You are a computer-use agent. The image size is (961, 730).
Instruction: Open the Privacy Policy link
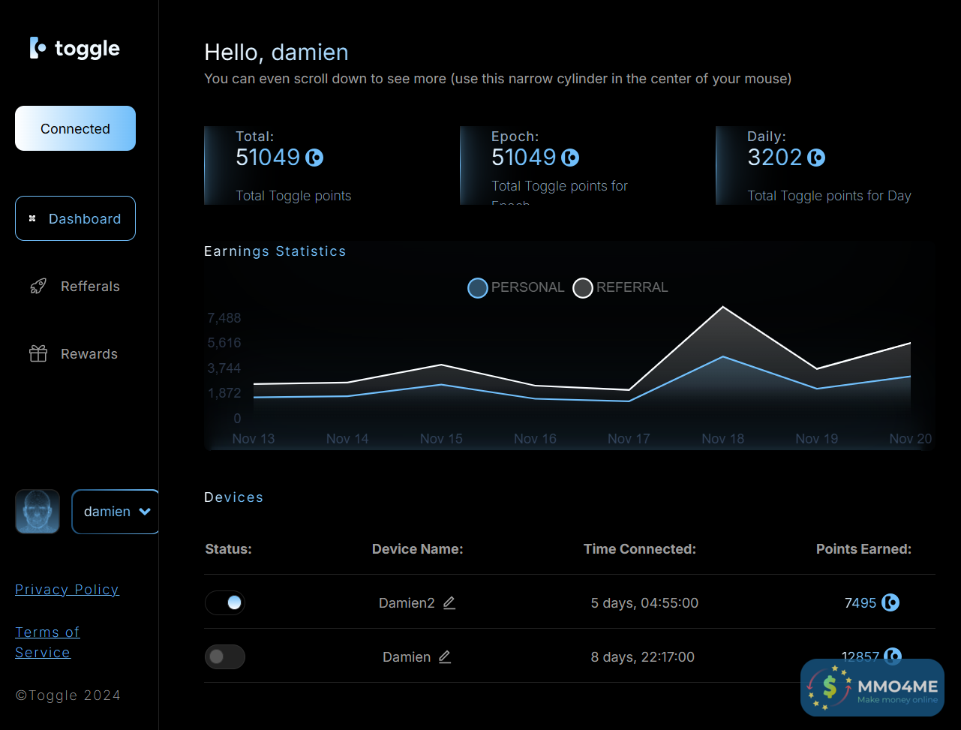[67, 590]
